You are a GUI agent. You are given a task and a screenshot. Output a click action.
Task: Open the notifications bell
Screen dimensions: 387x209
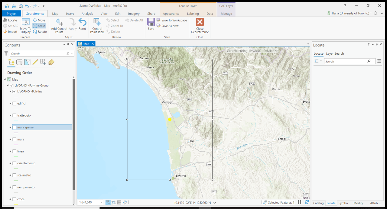tap(376, 13)
